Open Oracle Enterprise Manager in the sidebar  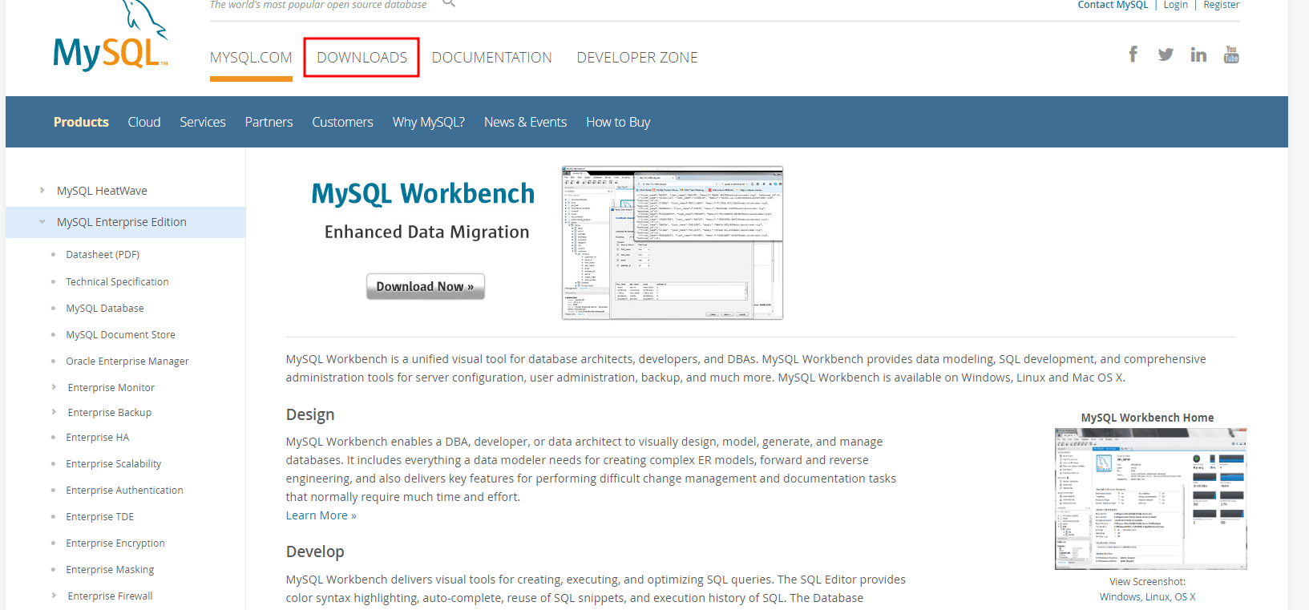[127, 361]
